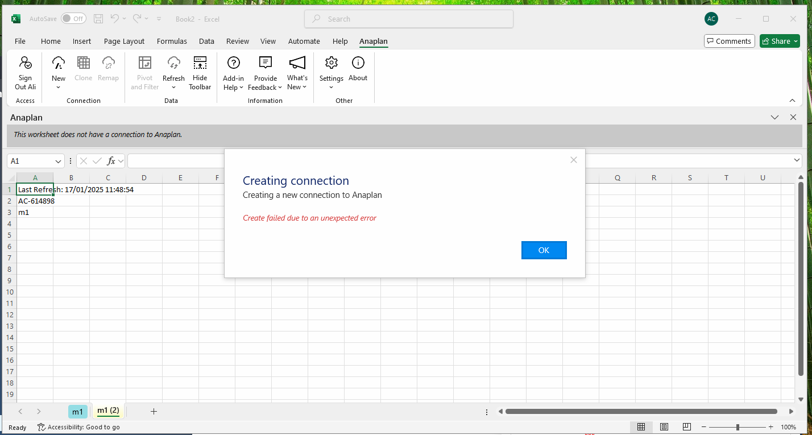The height and width of the screenshot is (435, 812).
Task: Collapse the ribbon using the chevron
Action: (x=792, y=101)
